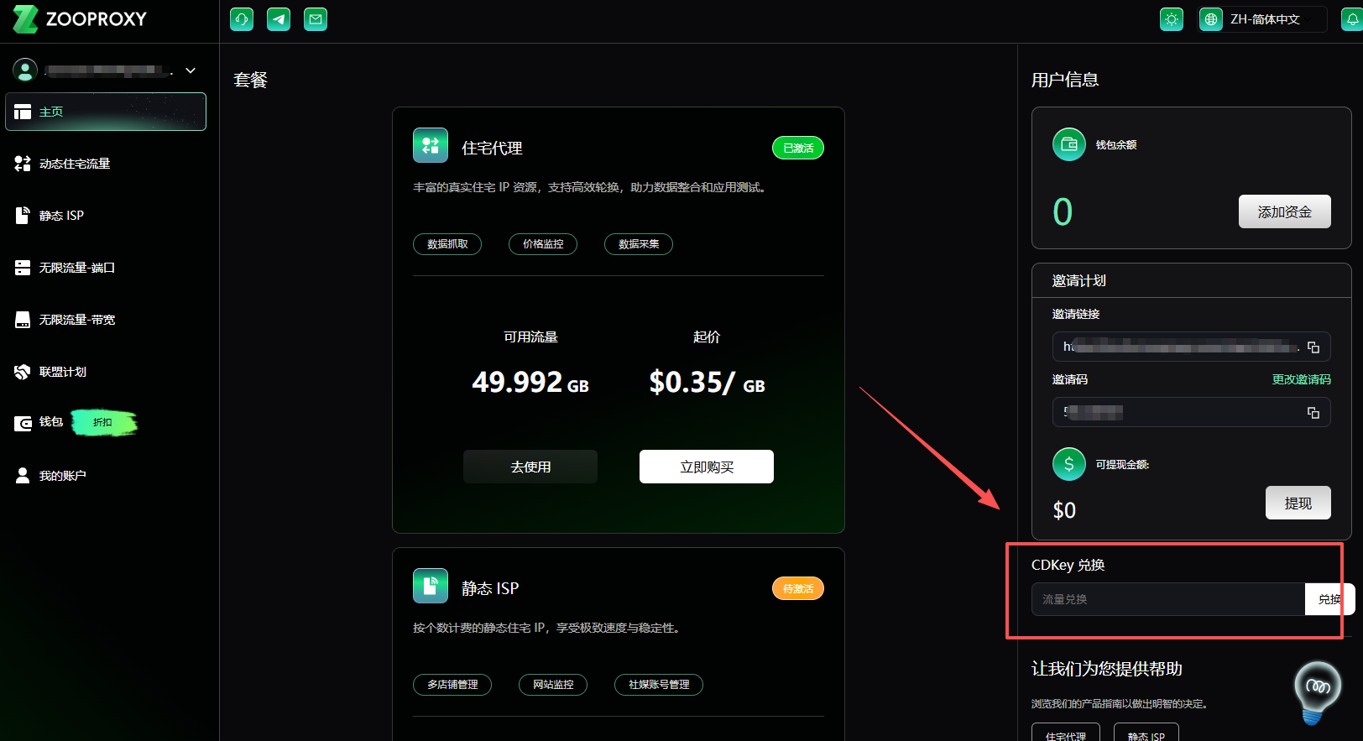
Task: Select the 数据抓取 tag
Action: (x=447, y=244)
